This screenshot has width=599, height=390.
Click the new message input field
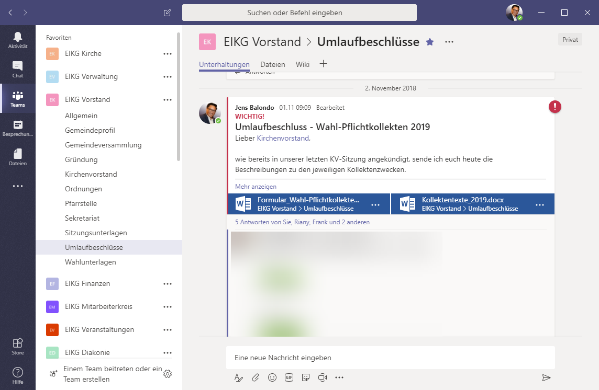[391, 358]
